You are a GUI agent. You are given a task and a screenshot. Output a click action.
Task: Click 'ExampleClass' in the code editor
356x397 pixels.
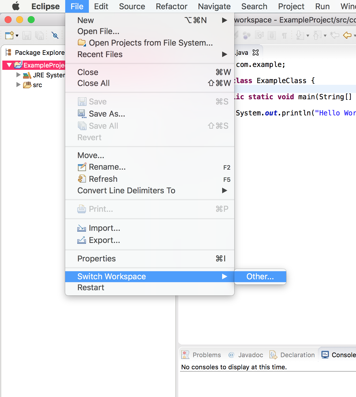pyautogui.click(x=282, y=80)
